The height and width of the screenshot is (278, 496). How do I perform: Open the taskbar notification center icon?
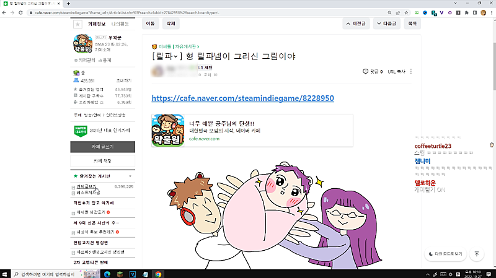[489, 274]
